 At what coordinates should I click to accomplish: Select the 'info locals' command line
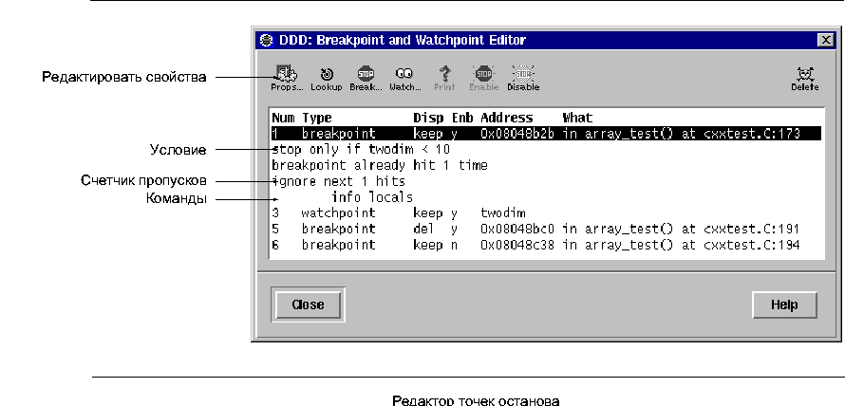point(372,197)
